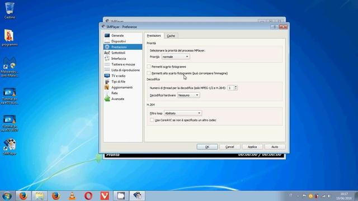Open the Decodifica hardware dropdown
This screenshot has height=201, width=358.
pos(189,95)
